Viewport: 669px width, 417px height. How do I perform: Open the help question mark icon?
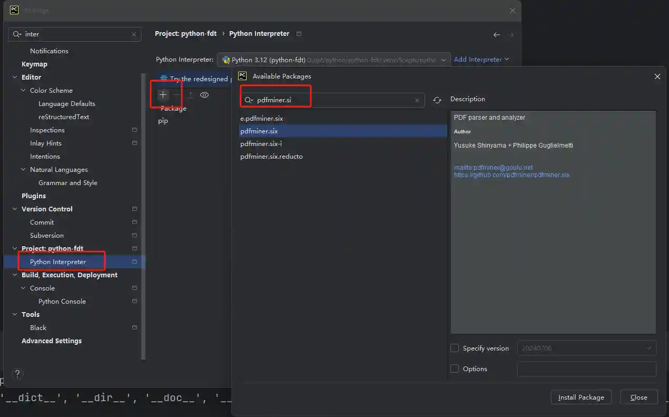pos(17,374)
